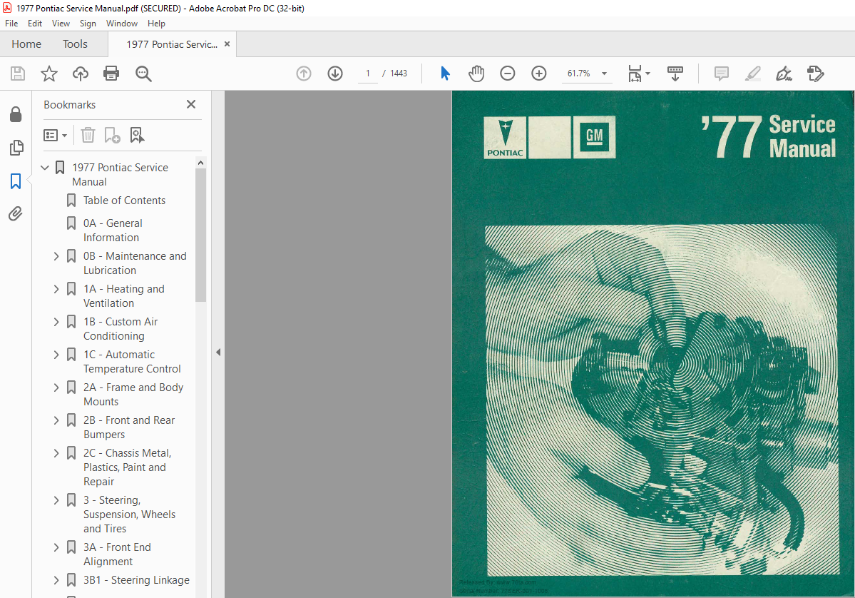Open the zoom level 61.7% dropdown
Image resolution: width=855 pixels, height=598 pixels.
pos(604,74)
